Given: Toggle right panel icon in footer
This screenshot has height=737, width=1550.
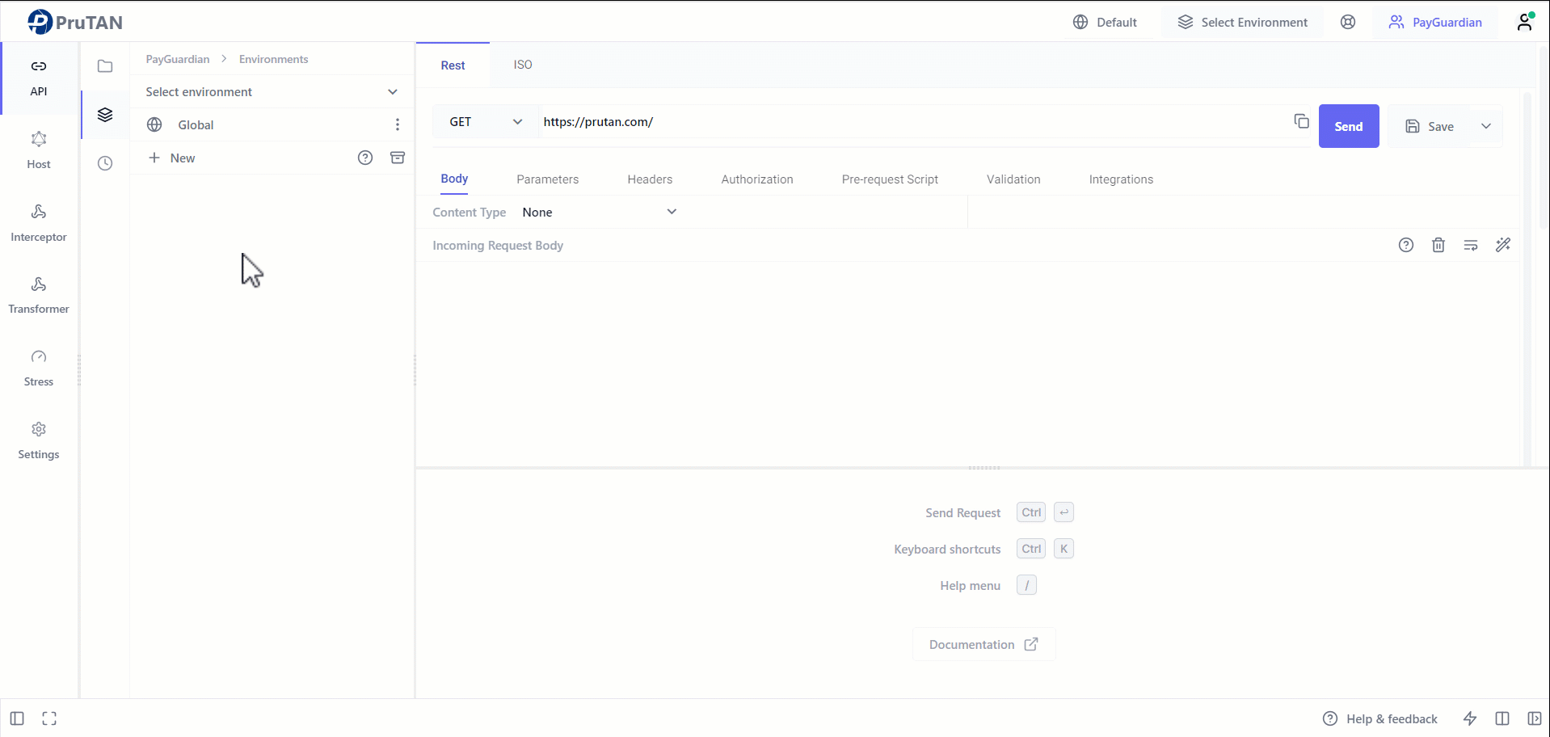Looking at the screenshot, I should (1535, 718).
